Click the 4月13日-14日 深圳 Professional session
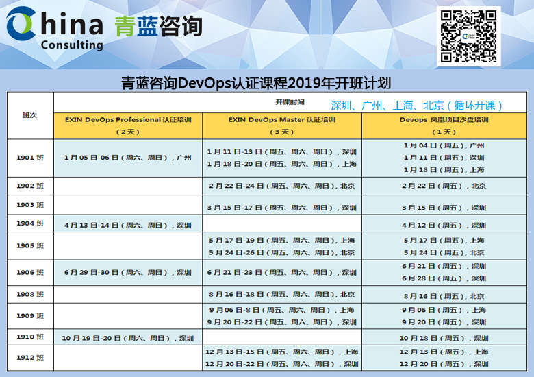Image resolution: width=534 pixels, height=377 pixels. tap(127, 224)
